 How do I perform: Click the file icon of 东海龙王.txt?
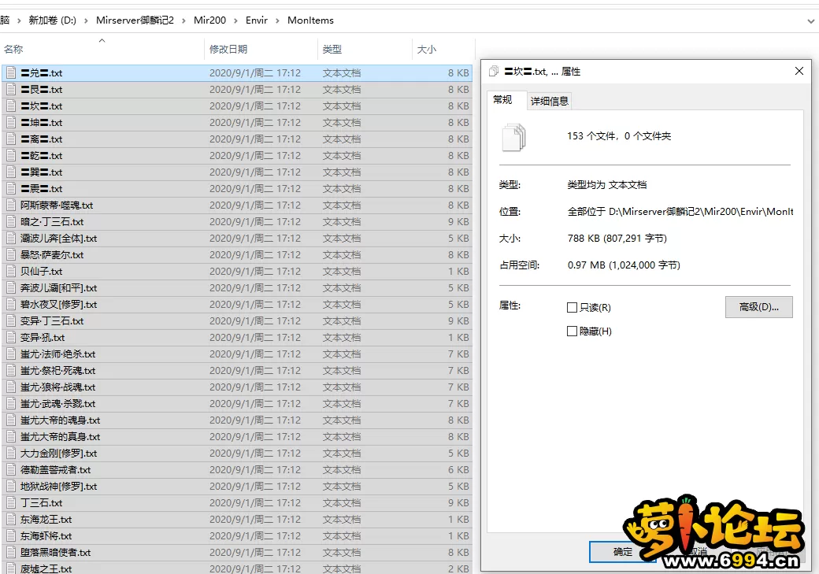tap(11, 520)
